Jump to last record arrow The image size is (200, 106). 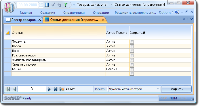[56, 89]
